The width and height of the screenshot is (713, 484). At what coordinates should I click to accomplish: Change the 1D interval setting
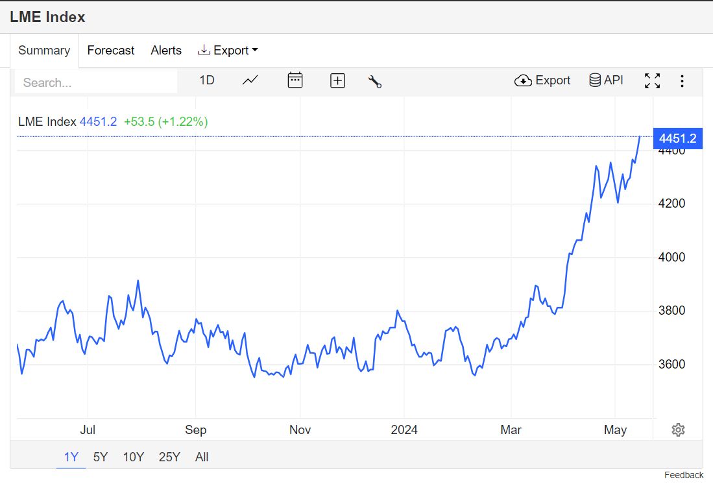coord(207,80)
